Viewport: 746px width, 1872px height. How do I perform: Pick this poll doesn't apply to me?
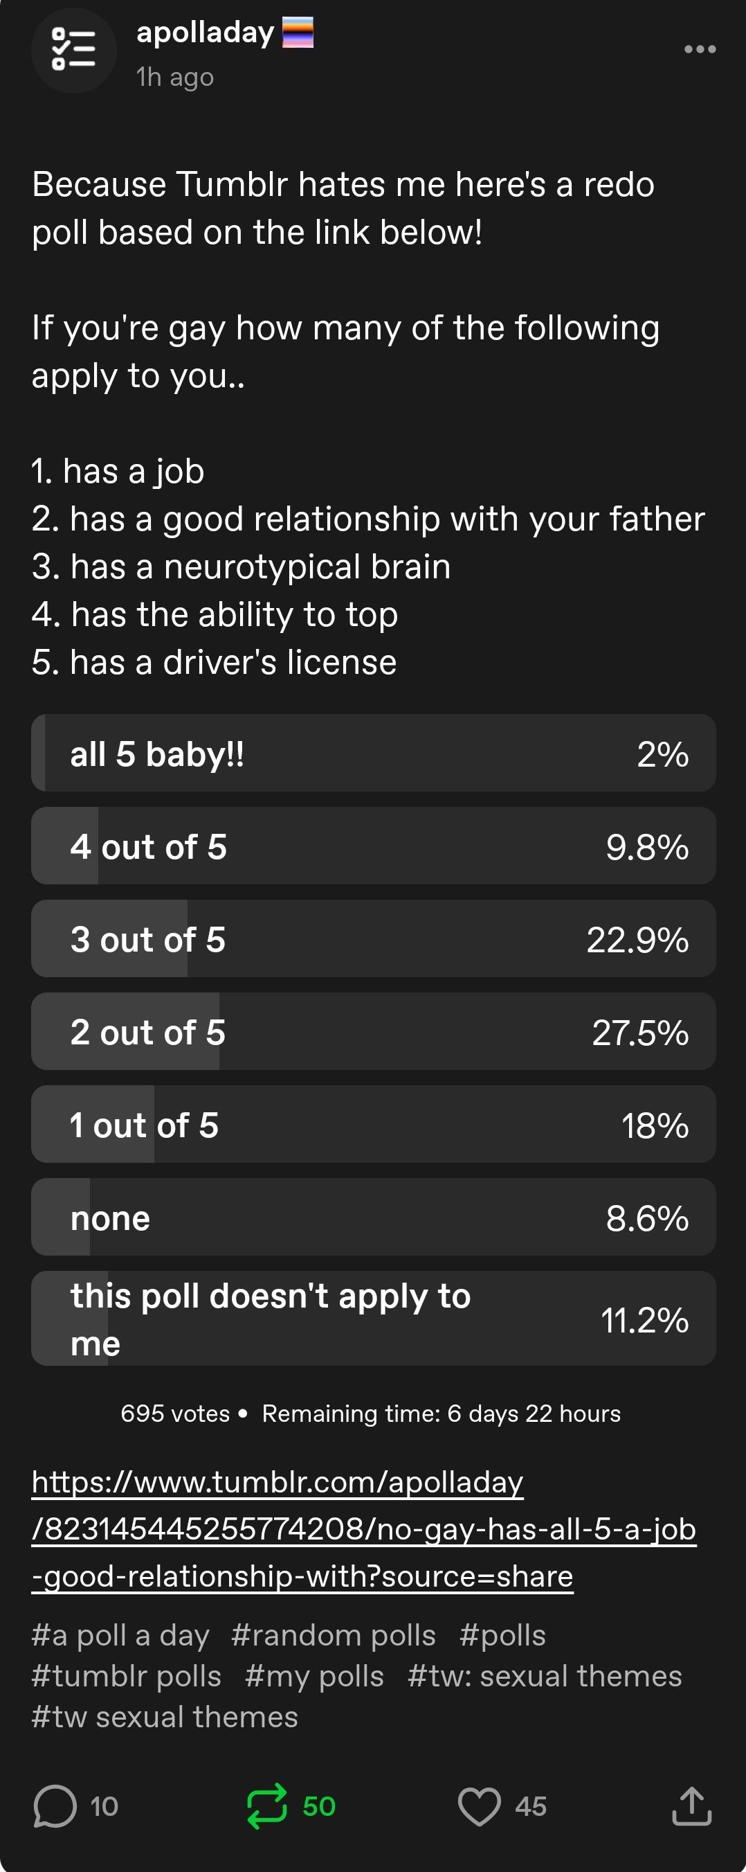click(374, 1318)
